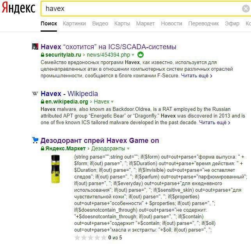Open Дезодорант спрей Havex Game on result
The height and width of the screenshot is (246, 251).
[100, 141]
